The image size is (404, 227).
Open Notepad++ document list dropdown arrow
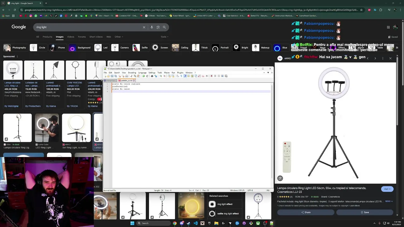tap(268, 73)
